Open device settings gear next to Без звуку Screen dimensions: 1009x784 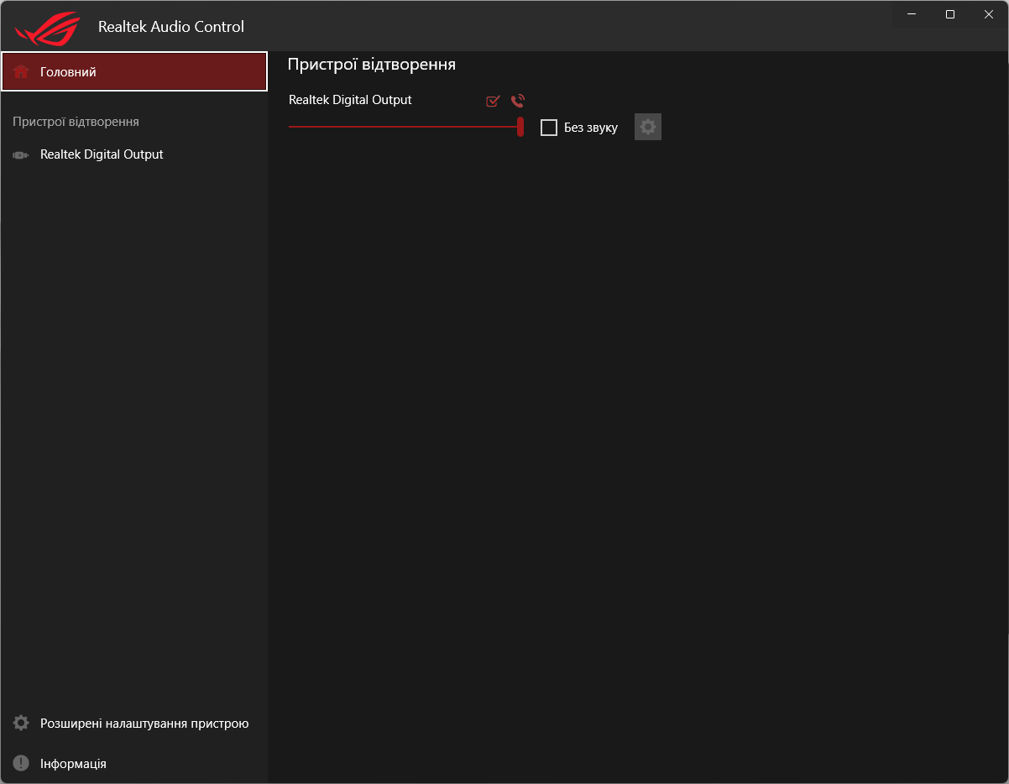(x=648, y=127)
